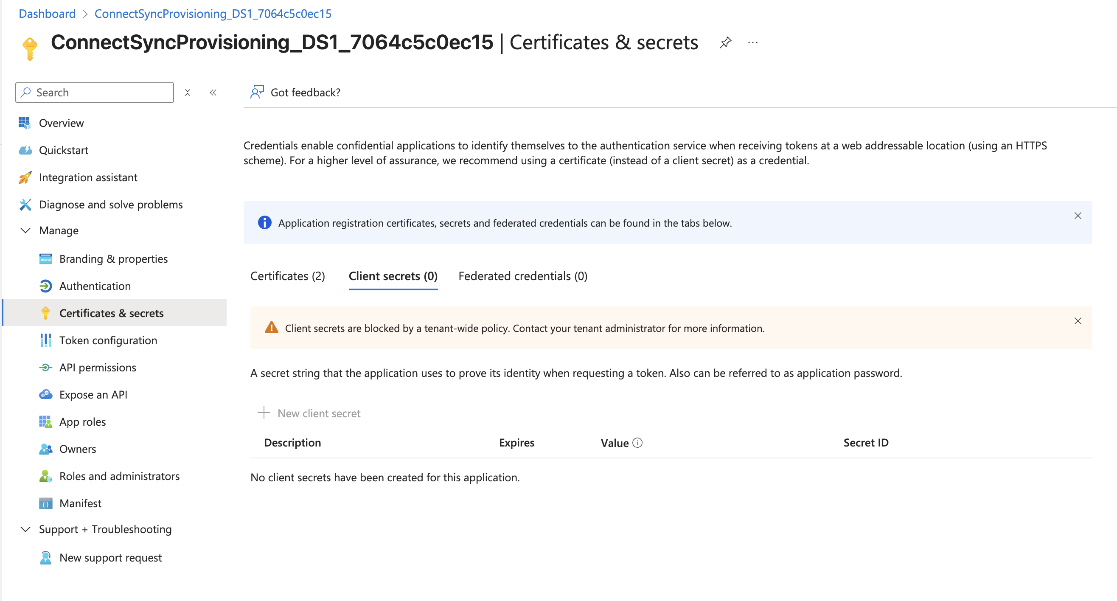The width and height of the screenshot is (1117, 601).
Task: Click the Expires column header
Action: click(x=516, y=443)
